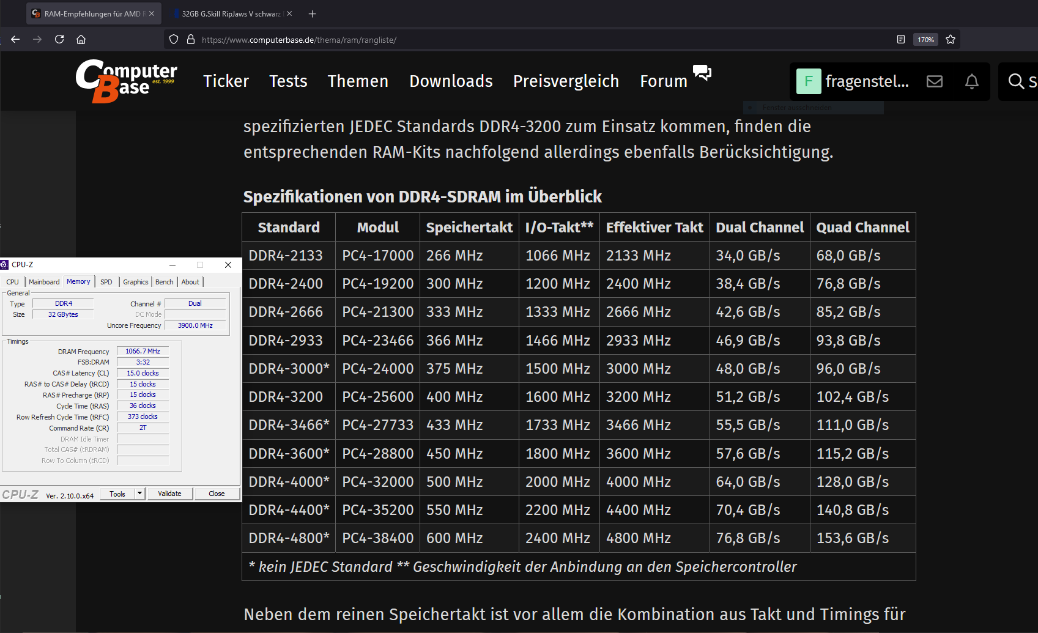Open the Graphics tab in CPU-Z
Viewport: 1038px width, 633px height.
pos(136,282)
